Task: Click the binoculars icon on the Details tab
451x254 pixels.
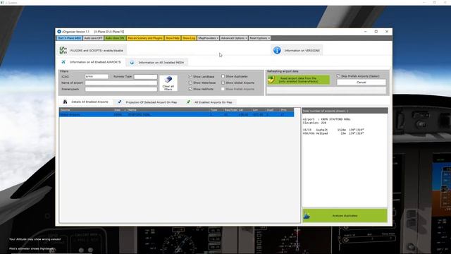Action: pos(66,102)
